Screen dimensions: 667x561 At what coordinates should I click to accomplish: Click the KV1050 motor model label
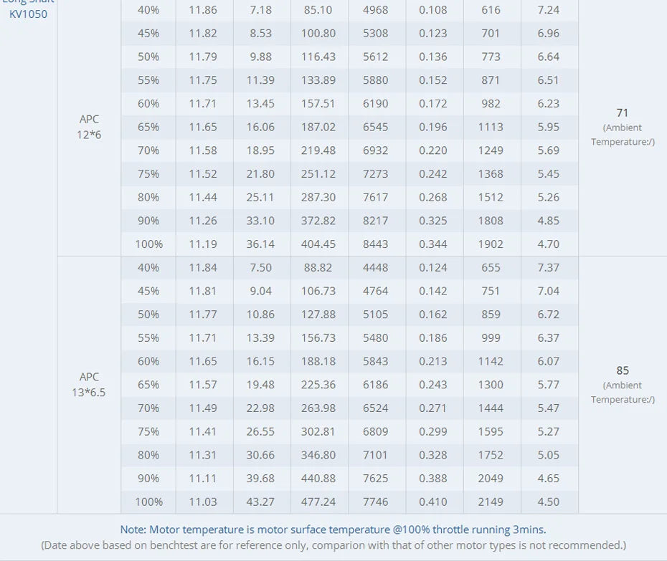point(29,14)
